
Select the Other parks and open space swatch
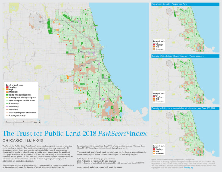(x=7, y=98)
